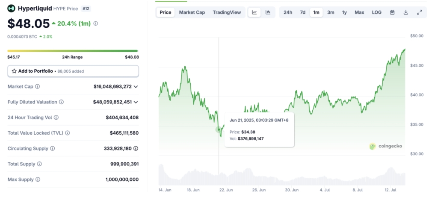Download chart data icon
This screenshot has width=438, height=200.
pyautogui.click(x=405, y=12)
